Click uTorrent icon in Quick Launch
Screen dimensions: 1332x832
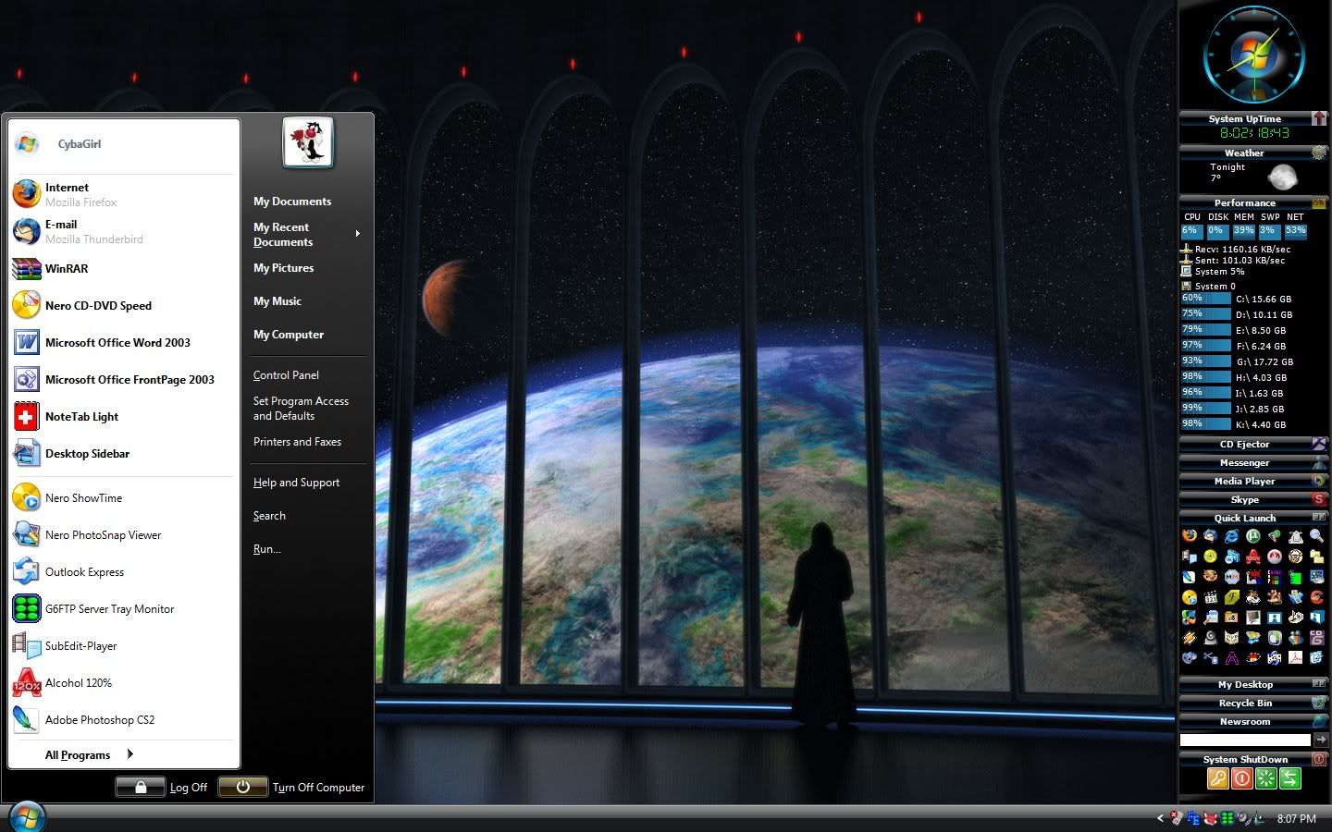click(1253, 536)
